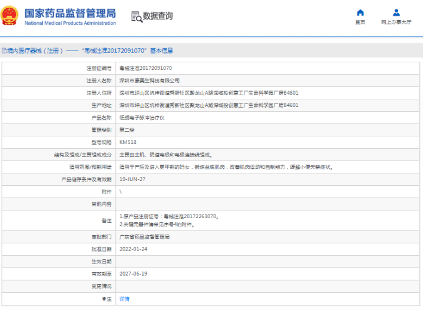This screenshot has height=311, width=424.
Task: Click the 附件 backslash value
Action: click(121, 192)
